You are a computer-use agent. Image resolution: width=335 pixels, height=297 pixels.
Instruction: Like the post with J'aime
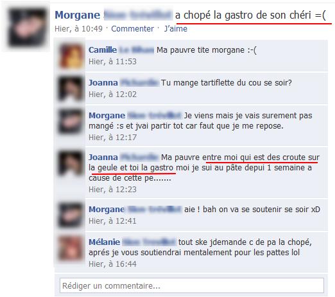pos(176,29)
